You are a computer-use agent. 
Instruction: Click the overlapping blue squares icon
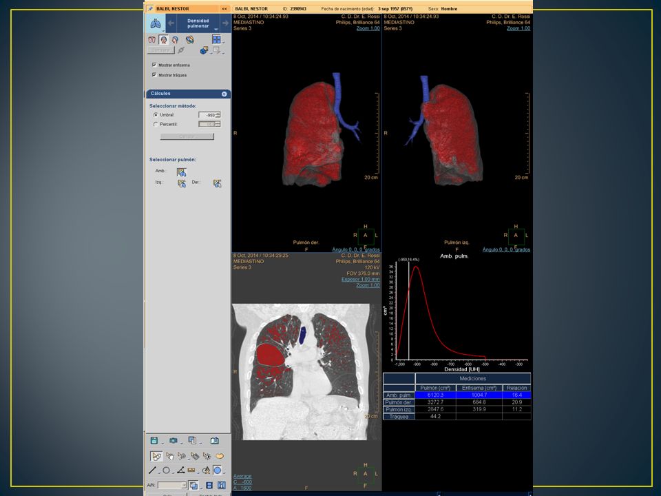(193, 486)
